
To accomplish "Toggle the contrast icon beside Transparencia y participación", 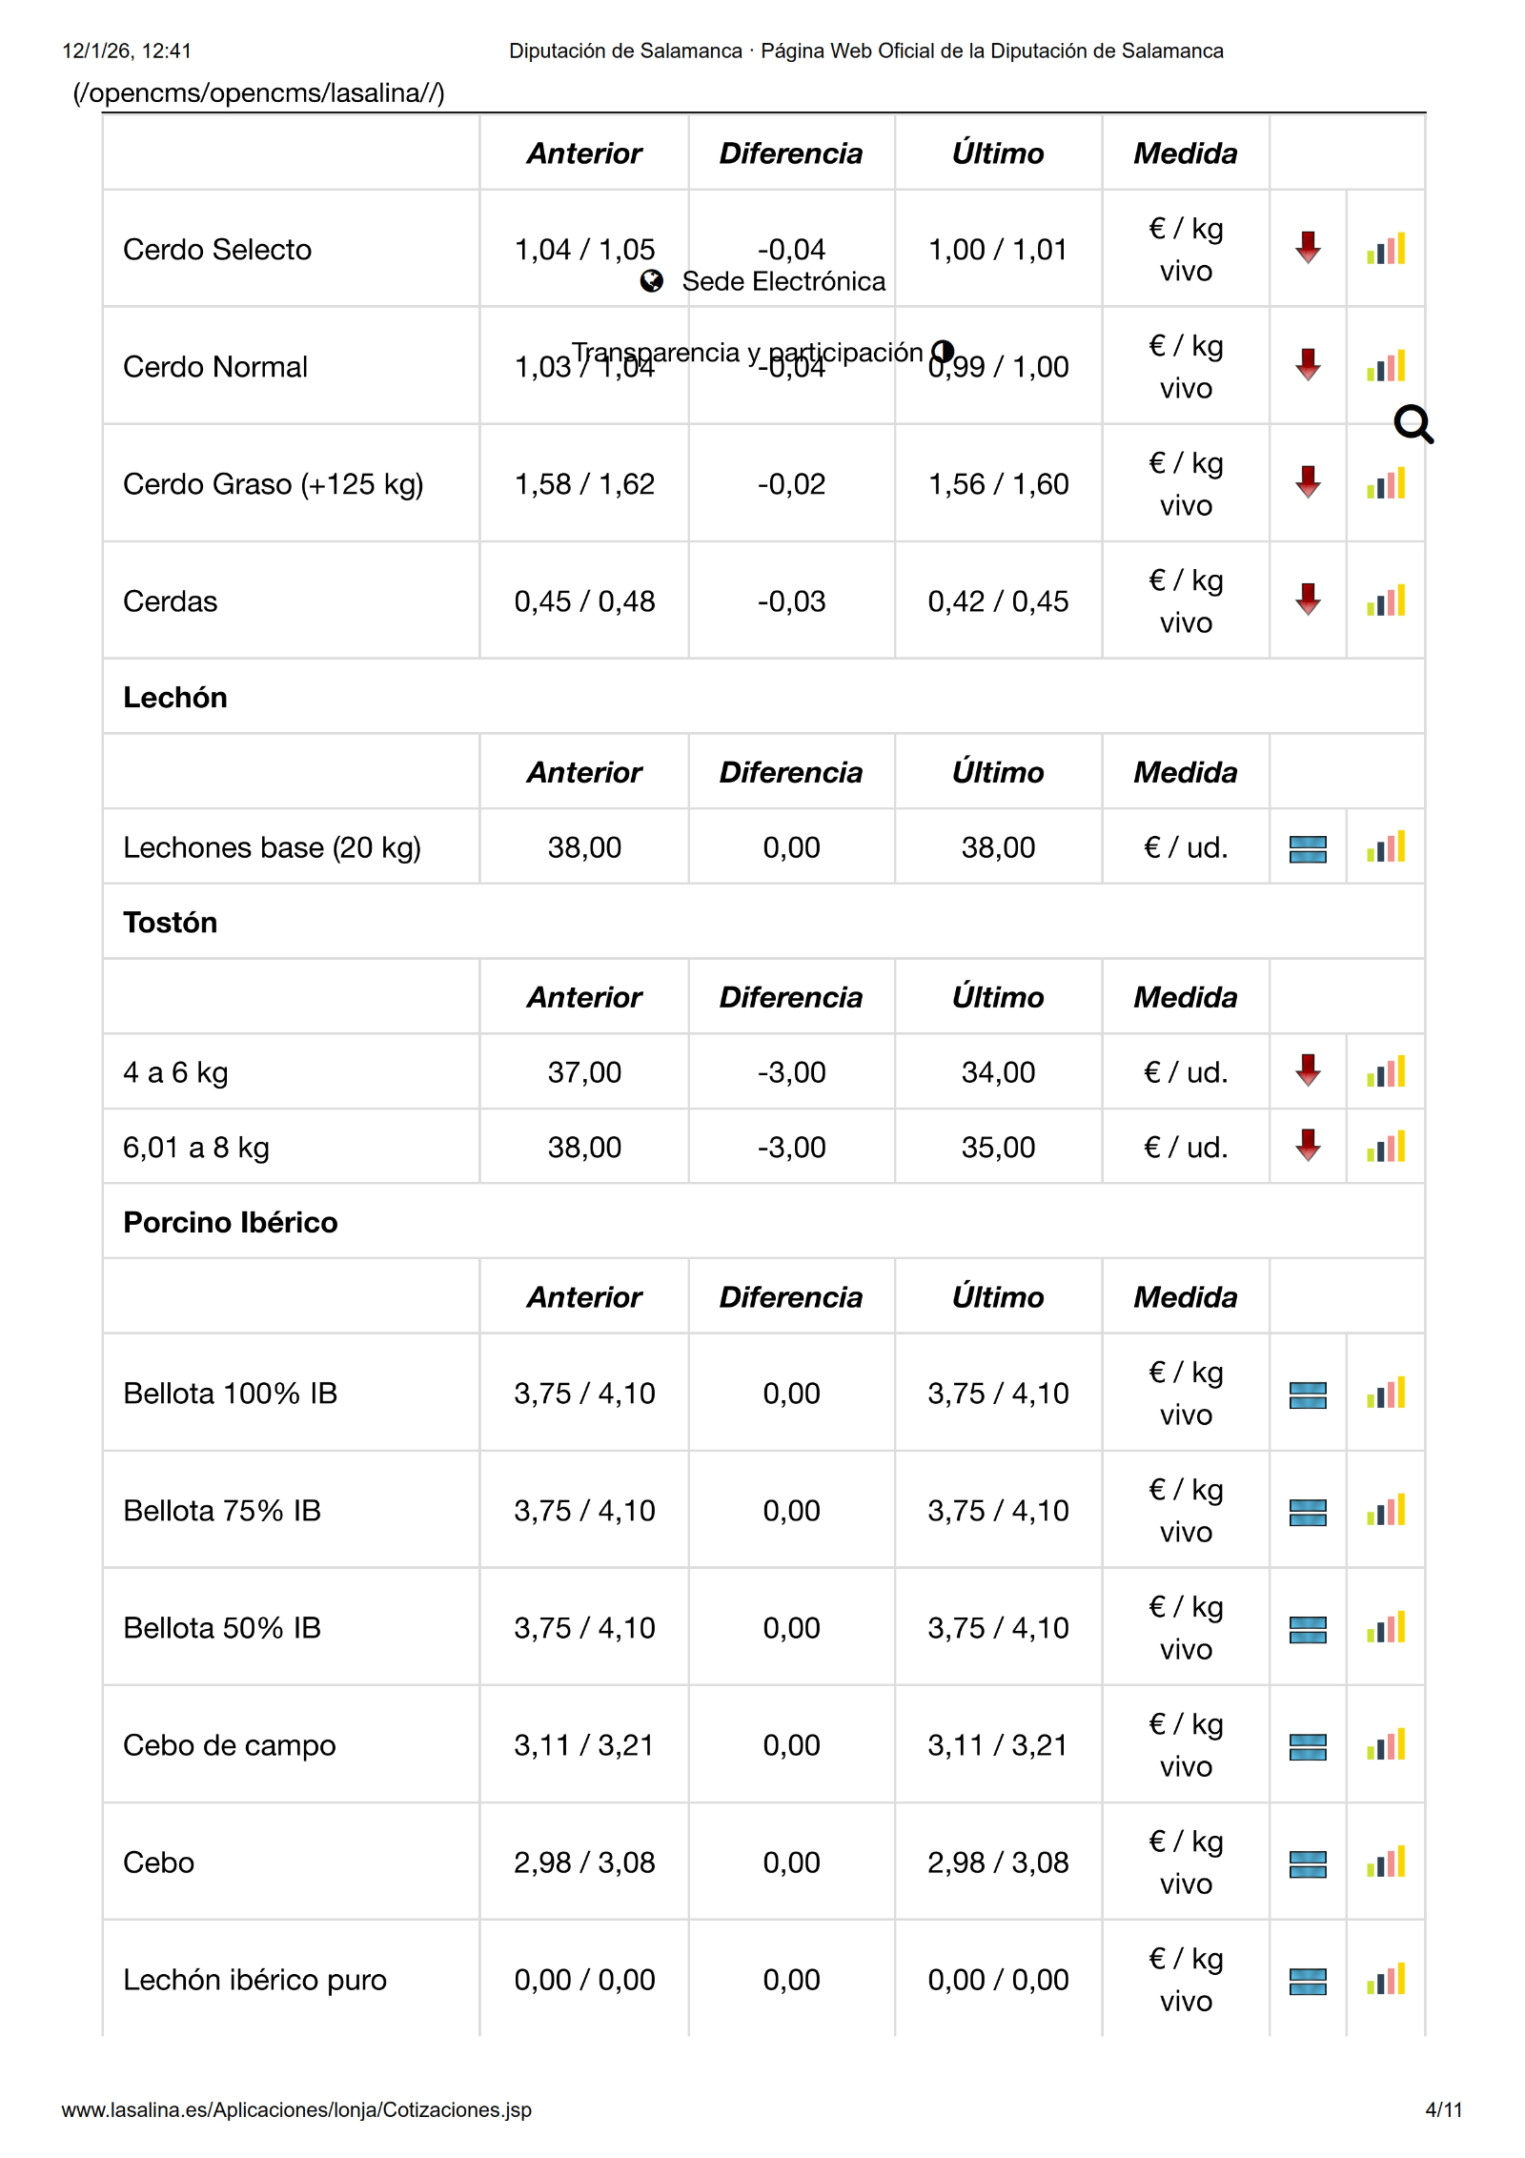I will click(x=943, y=352).
